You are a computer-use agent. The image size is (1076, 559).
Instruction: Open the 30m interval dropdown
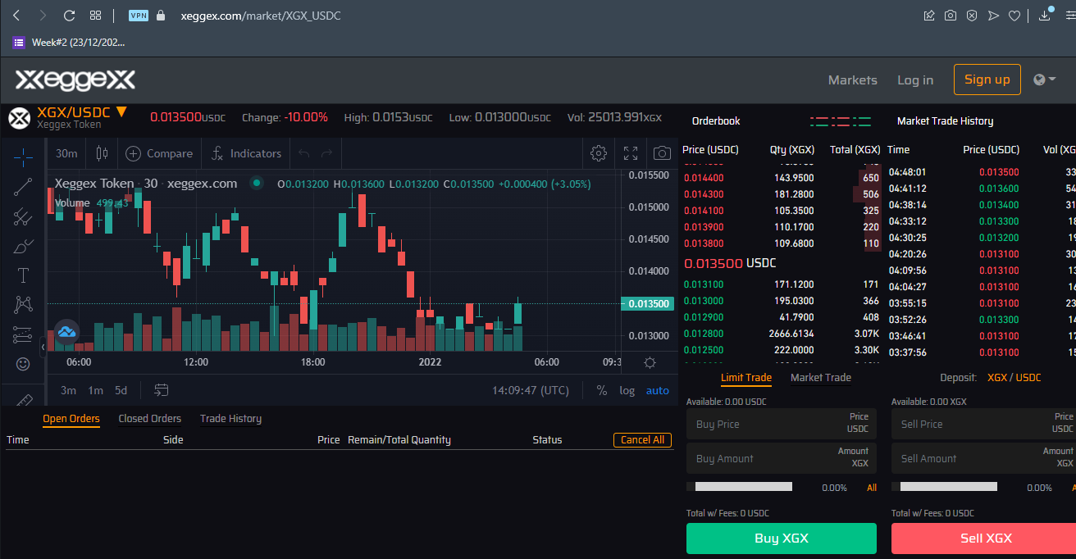[66, 153]
